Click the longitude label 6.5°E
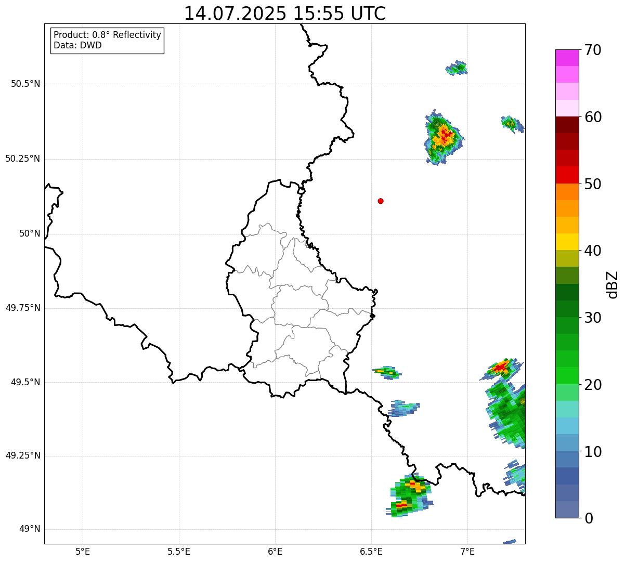 [371, 551]
